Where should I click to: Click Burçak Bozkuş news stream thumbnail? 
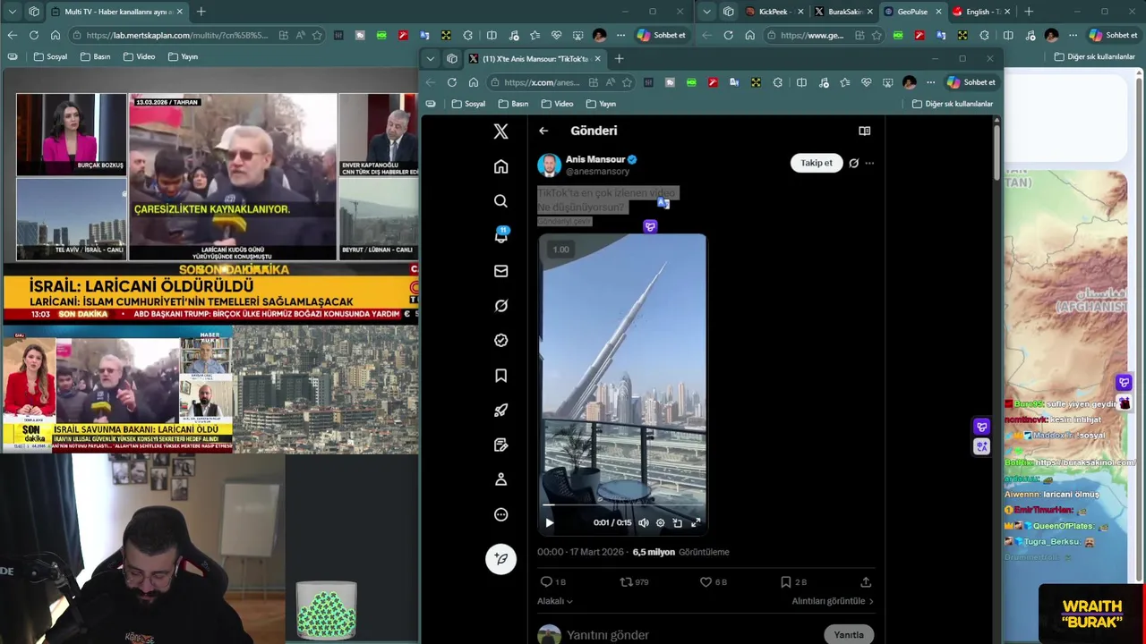pyautogui.click(x=71, y=133)
